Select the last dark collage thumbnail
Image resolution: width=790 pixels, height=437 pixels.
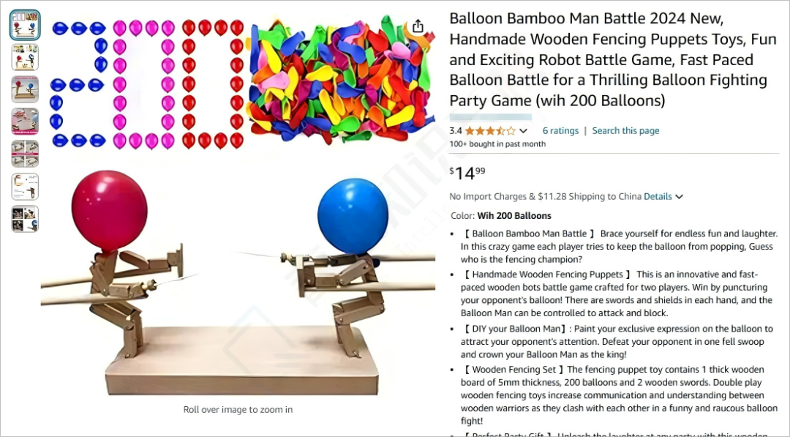[x=25, y=219]
